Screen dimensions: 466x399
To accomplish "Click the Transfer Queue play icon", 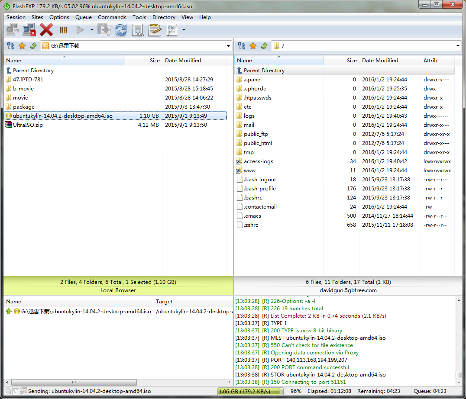I will (80, 30).
